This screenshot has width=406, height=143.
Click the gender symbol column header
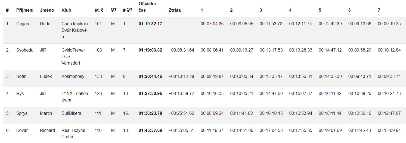[113, 10]
